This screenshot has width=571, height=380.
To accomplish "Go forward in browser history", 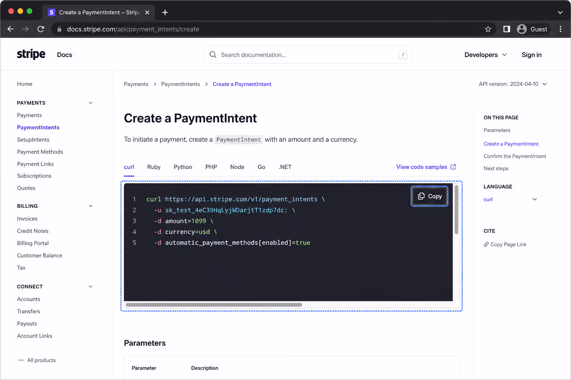I will click(25, 29).
